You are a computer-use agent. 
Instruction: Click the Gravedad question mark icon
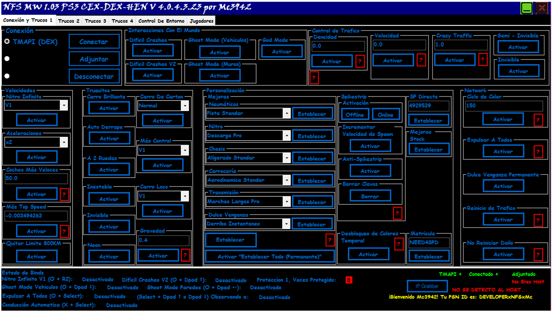click(x=185, y=255)
